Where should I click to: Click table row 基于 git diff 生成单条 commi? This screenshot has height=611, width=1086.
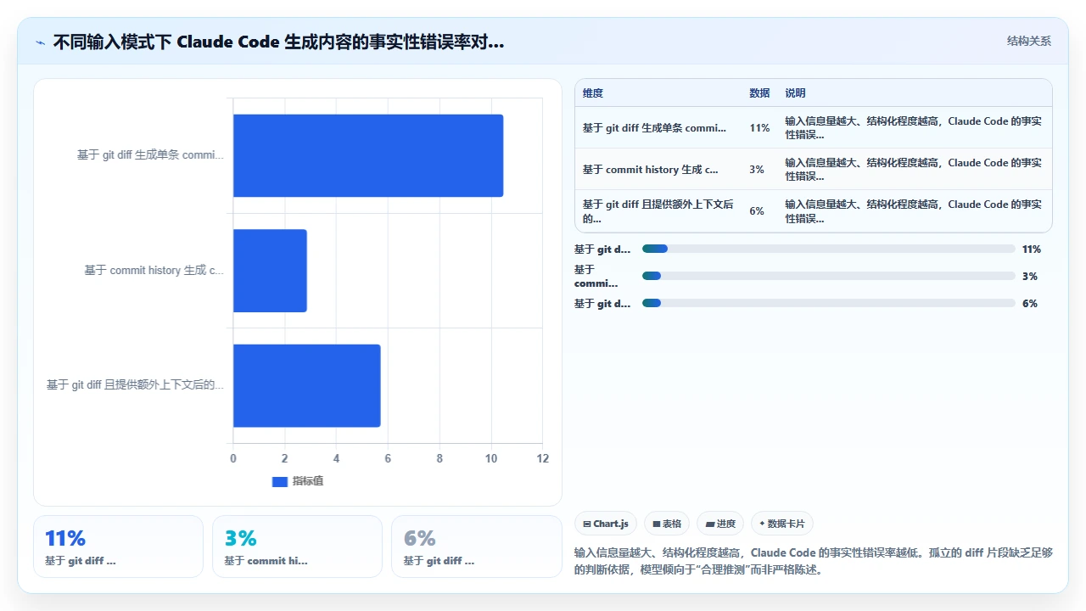point(814,127)
